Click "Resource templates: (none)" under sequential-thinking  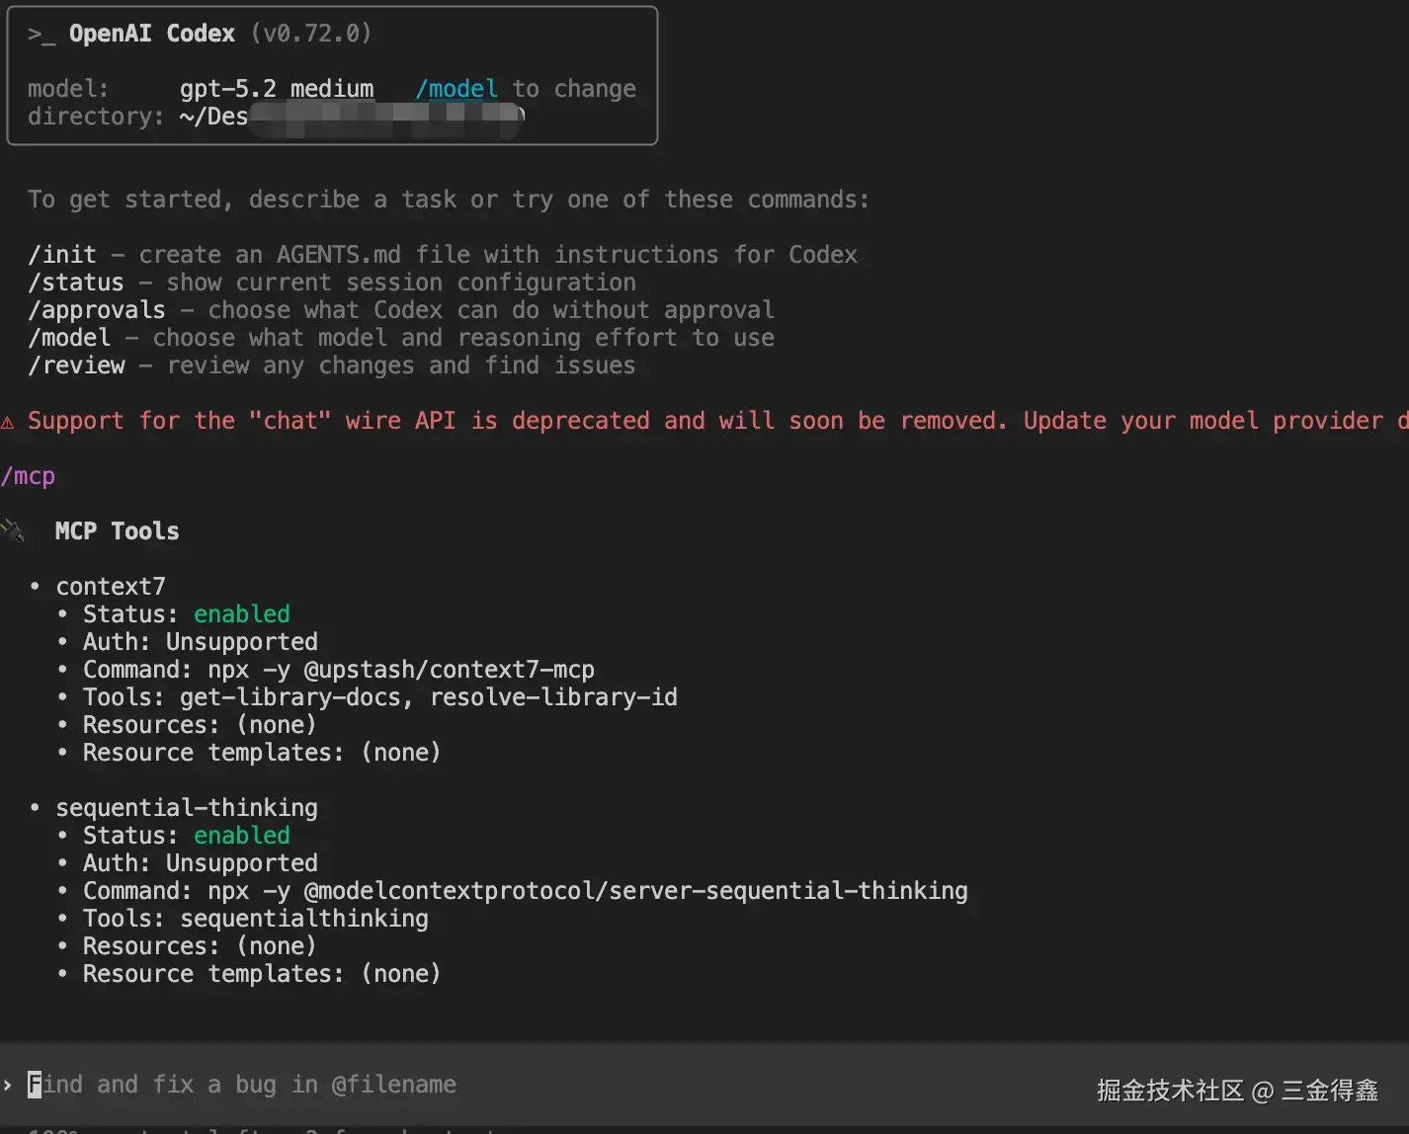tap(262, 974)
